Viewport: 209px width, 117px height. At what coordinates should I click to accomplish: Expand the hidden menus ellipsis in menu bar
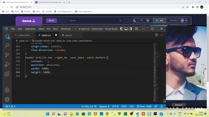click(75, 29)
